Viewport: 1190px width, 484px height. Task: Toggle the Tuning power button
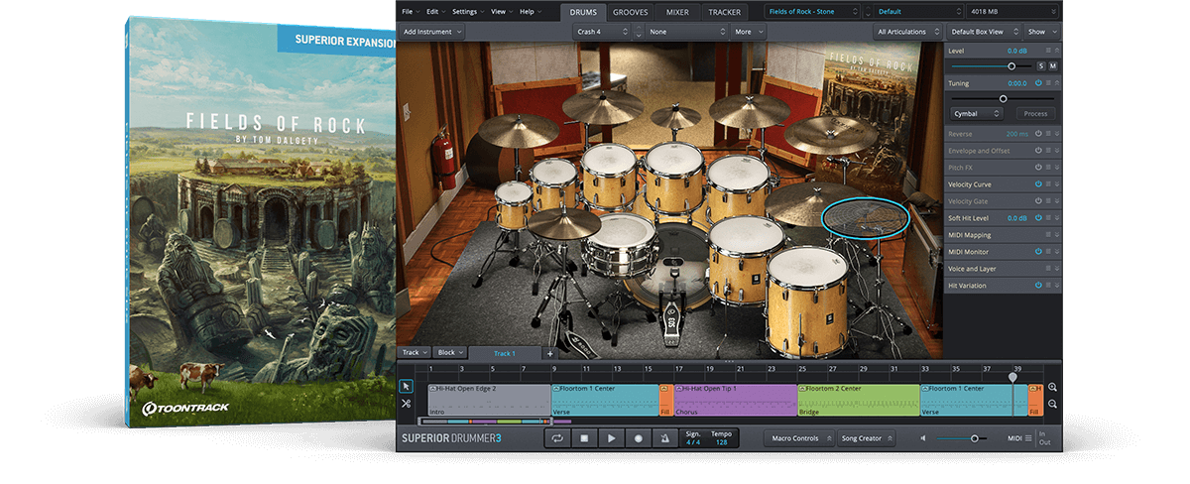coord(1038,83)
